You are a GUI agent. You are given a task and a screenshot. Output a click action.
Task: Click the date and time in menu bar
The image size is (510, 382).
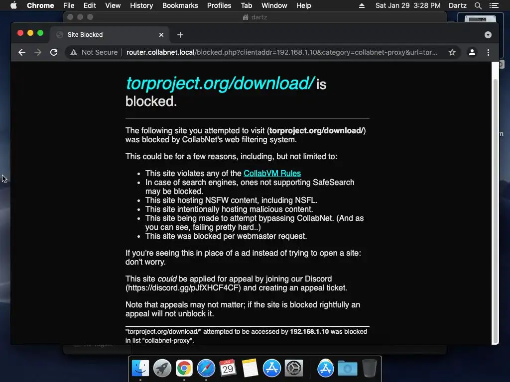point(408,5)
